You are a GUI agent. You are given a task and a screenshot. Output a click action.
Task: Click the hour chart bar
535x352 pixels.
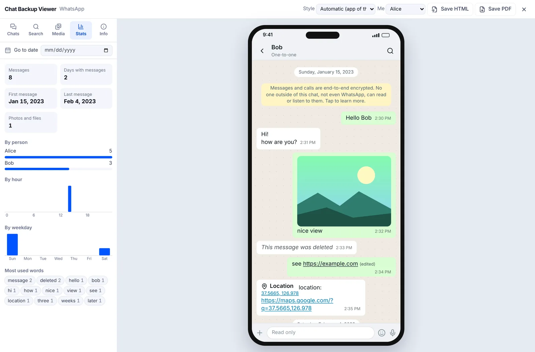pos(70,199)
